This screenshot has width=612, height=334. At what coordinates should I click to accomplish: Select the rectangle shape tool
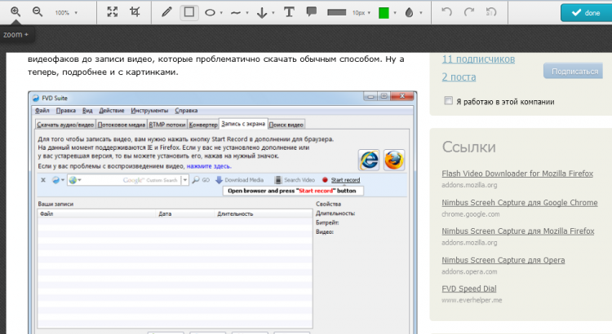[x=189, y=12]
